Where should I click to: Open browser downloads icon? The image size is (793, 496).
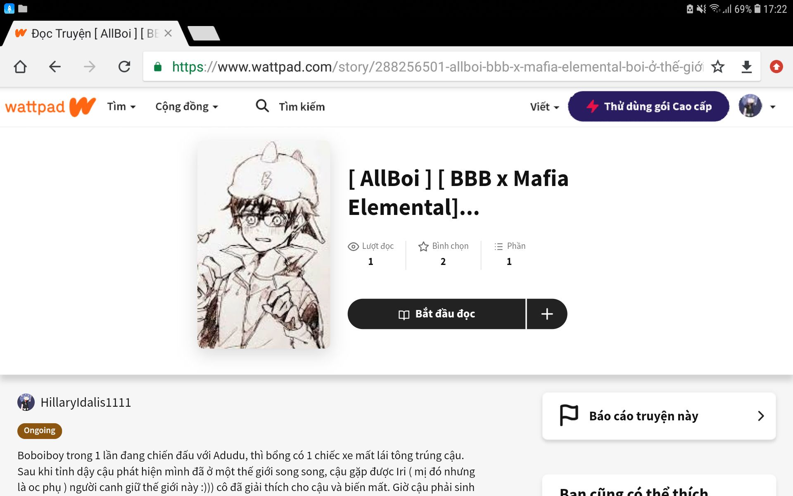[x=746, y=67]
